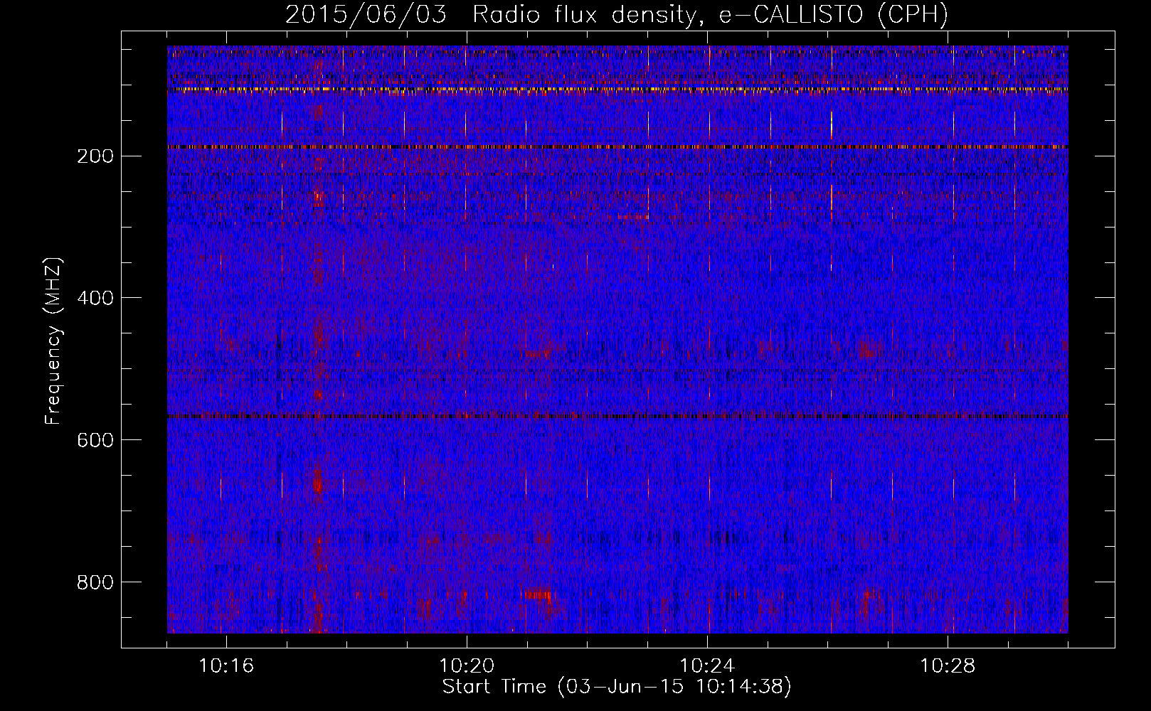1151x711 pixels.
Task: Click the plot title mentioning e-CALLISTO (CPH)
Action: coord(617,14)
